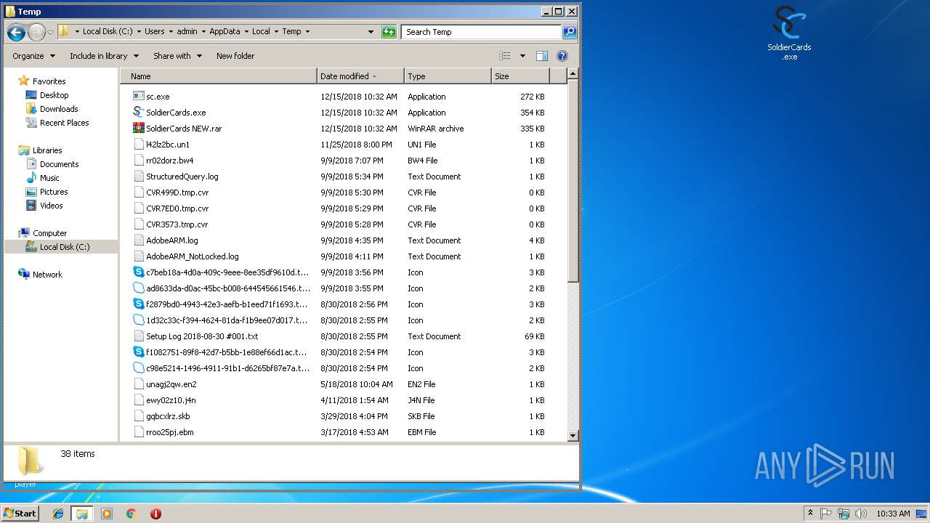Viewport: 930px width, 523px height.
Task: Select the AdobeARM.log file
Action: (x=171, y=240)
